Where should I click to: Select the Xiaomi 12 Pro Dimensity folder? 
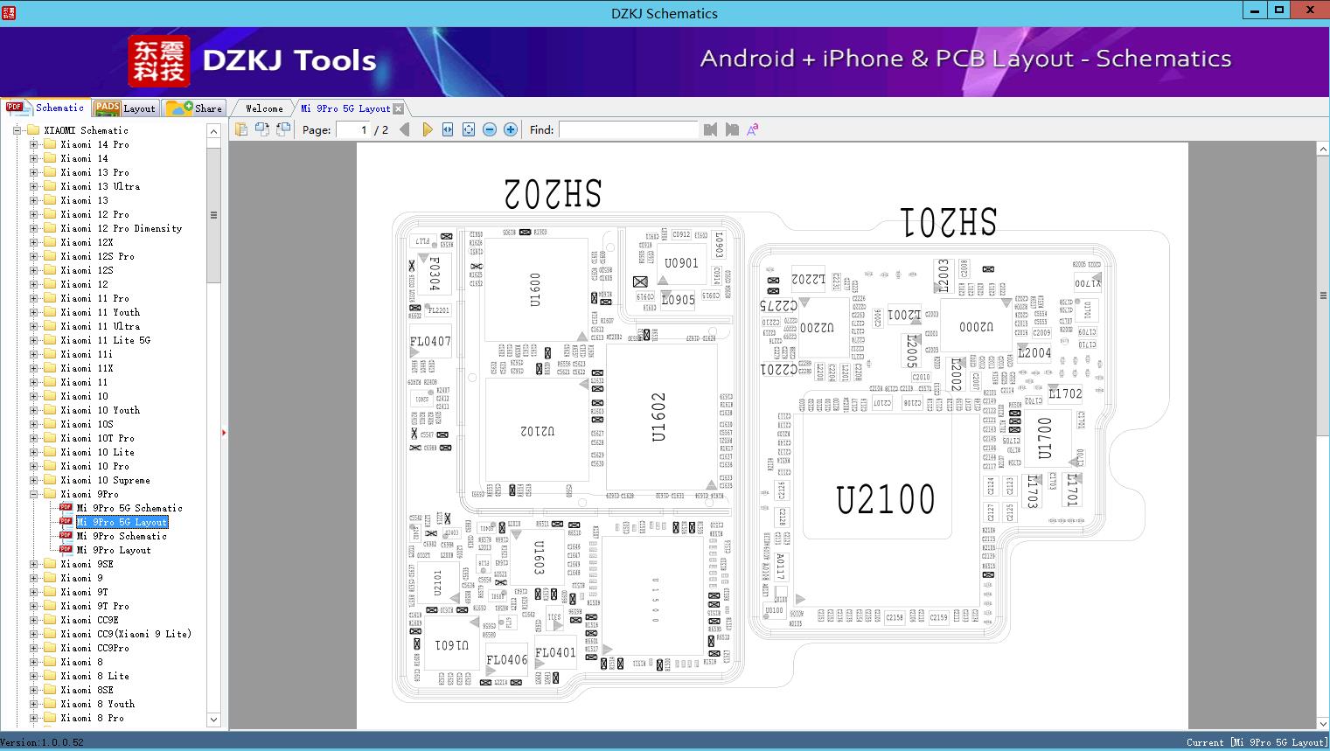122,228
